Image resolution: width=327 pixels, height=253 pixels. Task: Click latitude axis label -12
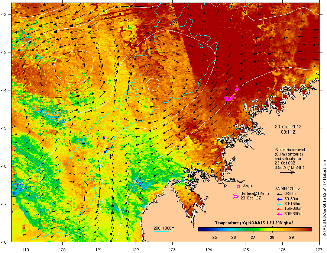tap(3, 14)
